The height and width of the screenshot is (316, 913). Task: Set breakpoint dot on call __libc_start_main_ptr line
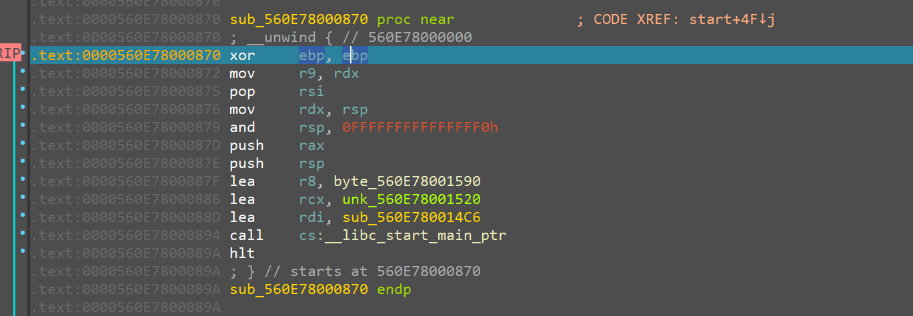23,233
